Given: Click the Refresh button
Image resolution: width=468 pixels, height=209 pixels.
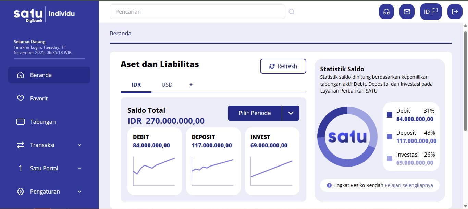Looking at the screenshot, I should click(283, 66).
